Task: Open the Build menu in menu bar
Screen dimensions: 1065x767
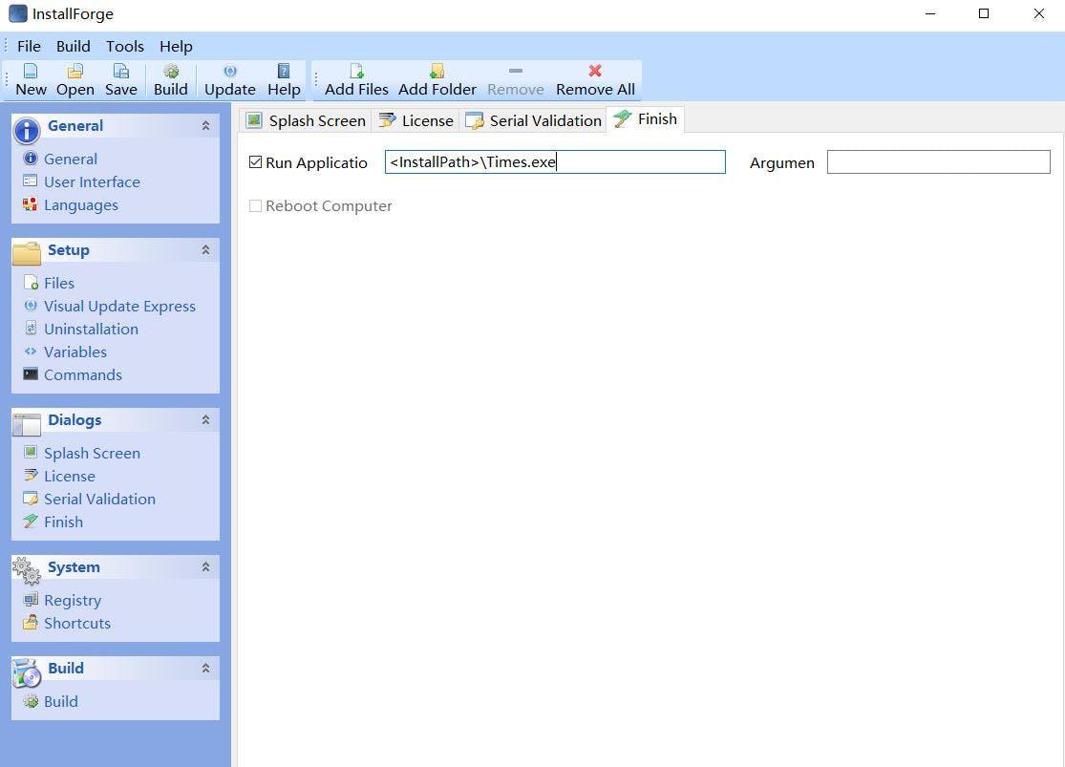Action: (74, 46)
